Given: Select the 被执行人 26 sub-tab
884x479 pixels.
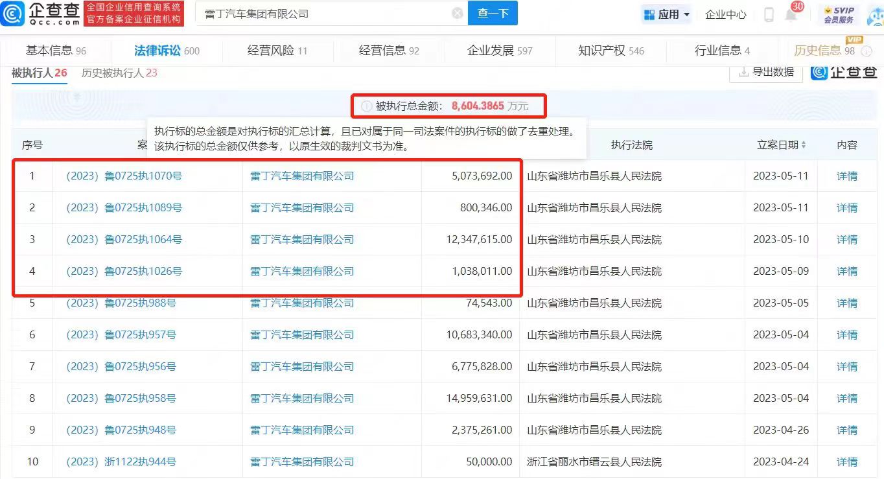Looking at the screenshot, I should tap(39, 73).
